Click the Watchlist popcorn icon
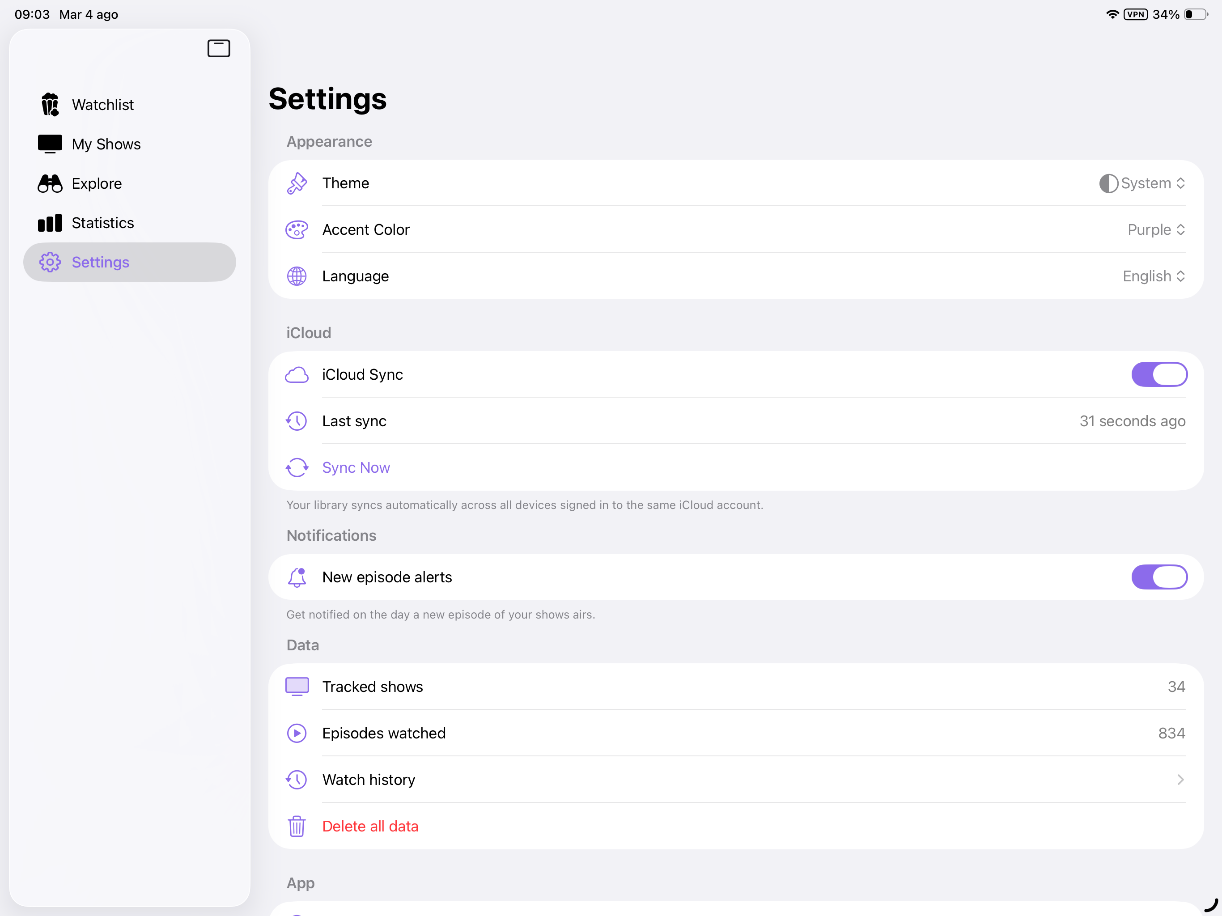 (x=50, y=104)
